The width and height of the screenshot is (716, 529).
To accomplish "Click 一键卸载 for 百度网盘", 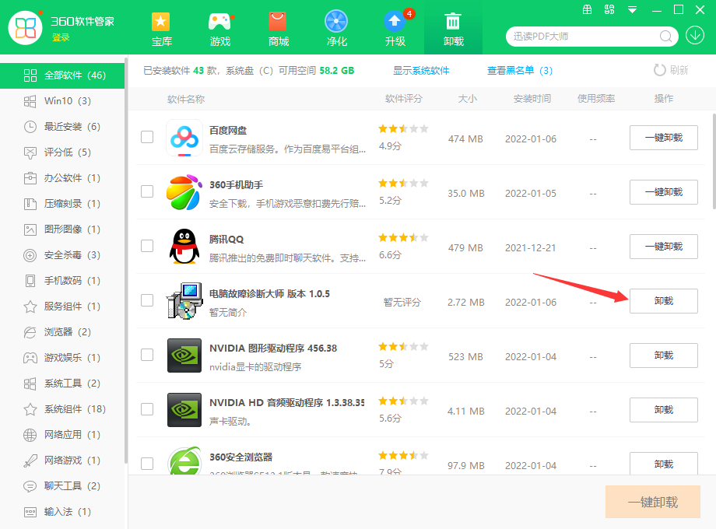I will (664, 138).
